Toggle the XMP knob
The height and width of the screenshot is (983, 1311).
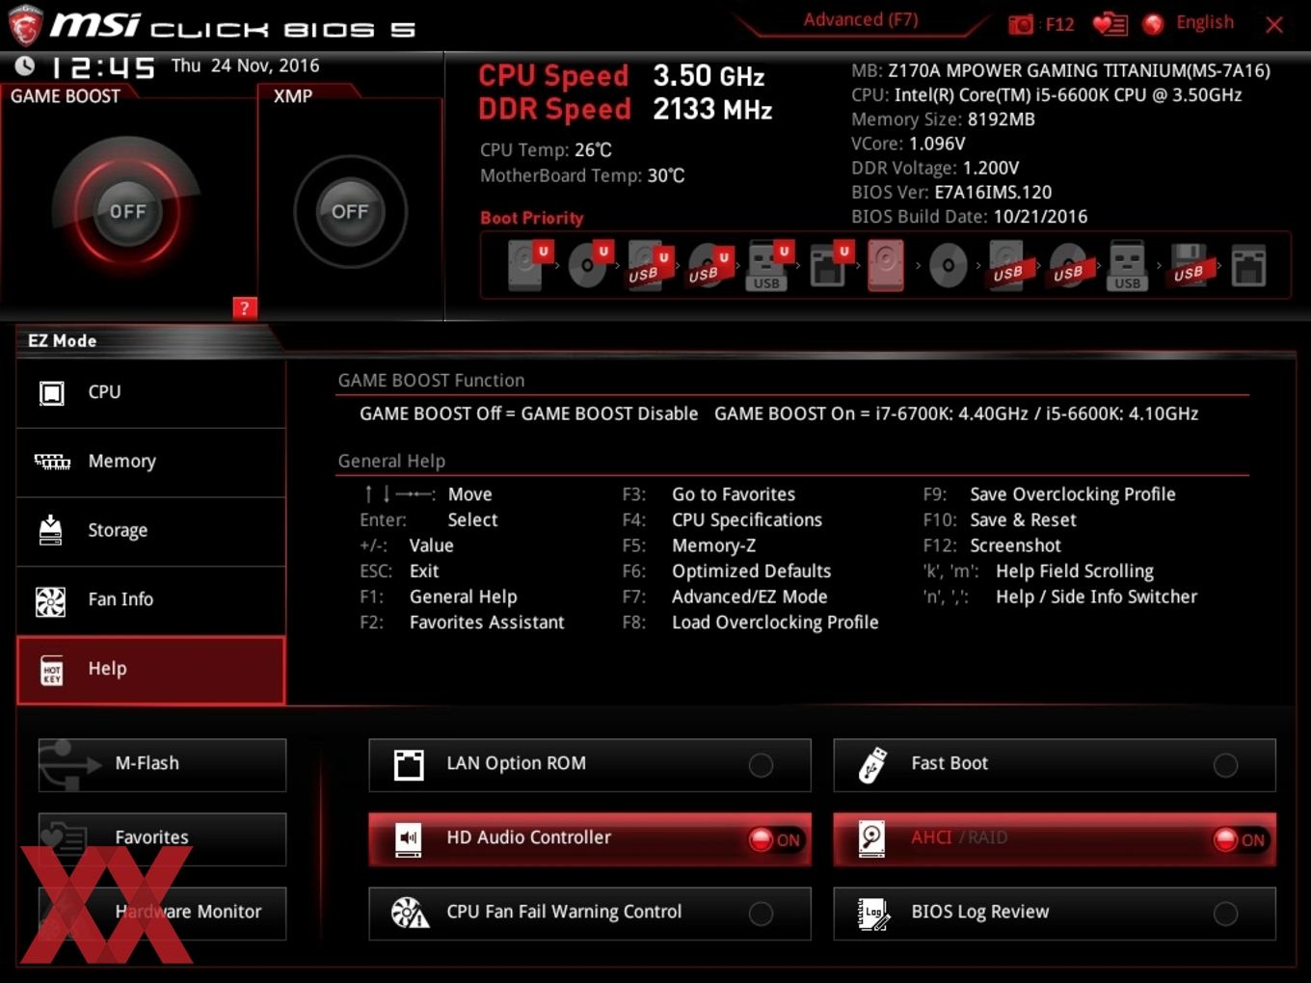coord(350,212)
